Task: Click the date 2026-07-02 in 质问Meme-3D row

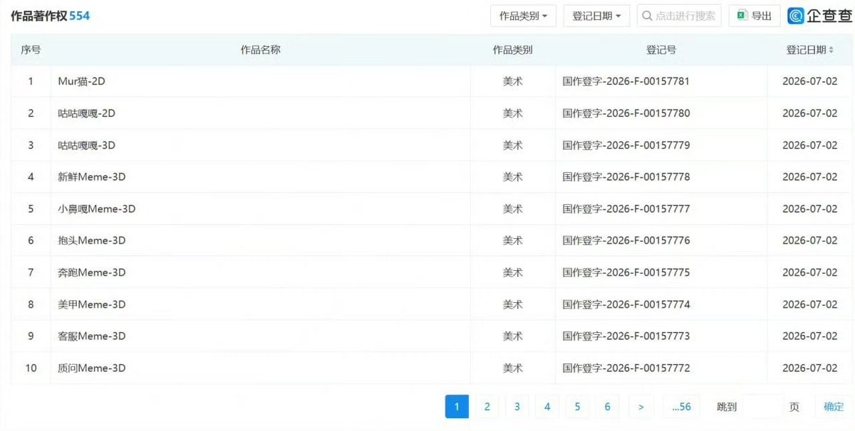Action: (x=810, y=368)
